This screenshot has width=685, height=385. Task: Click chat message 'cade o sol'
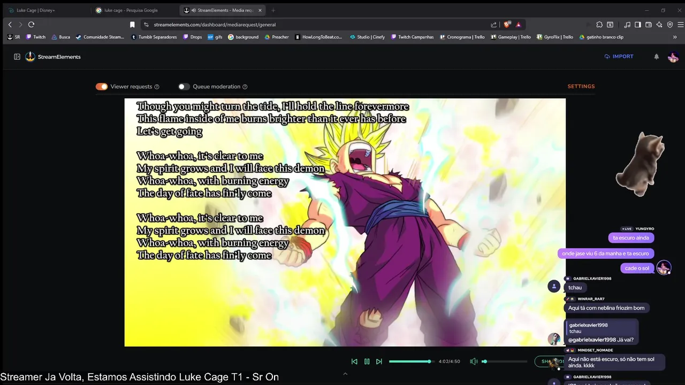click(x=637, y=268)
